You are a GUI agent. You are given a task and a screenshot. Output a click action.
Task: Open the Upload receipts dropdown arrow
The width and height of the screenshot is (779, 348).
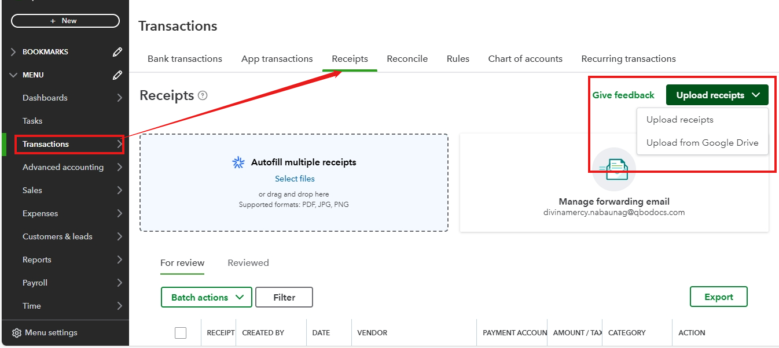755,94
